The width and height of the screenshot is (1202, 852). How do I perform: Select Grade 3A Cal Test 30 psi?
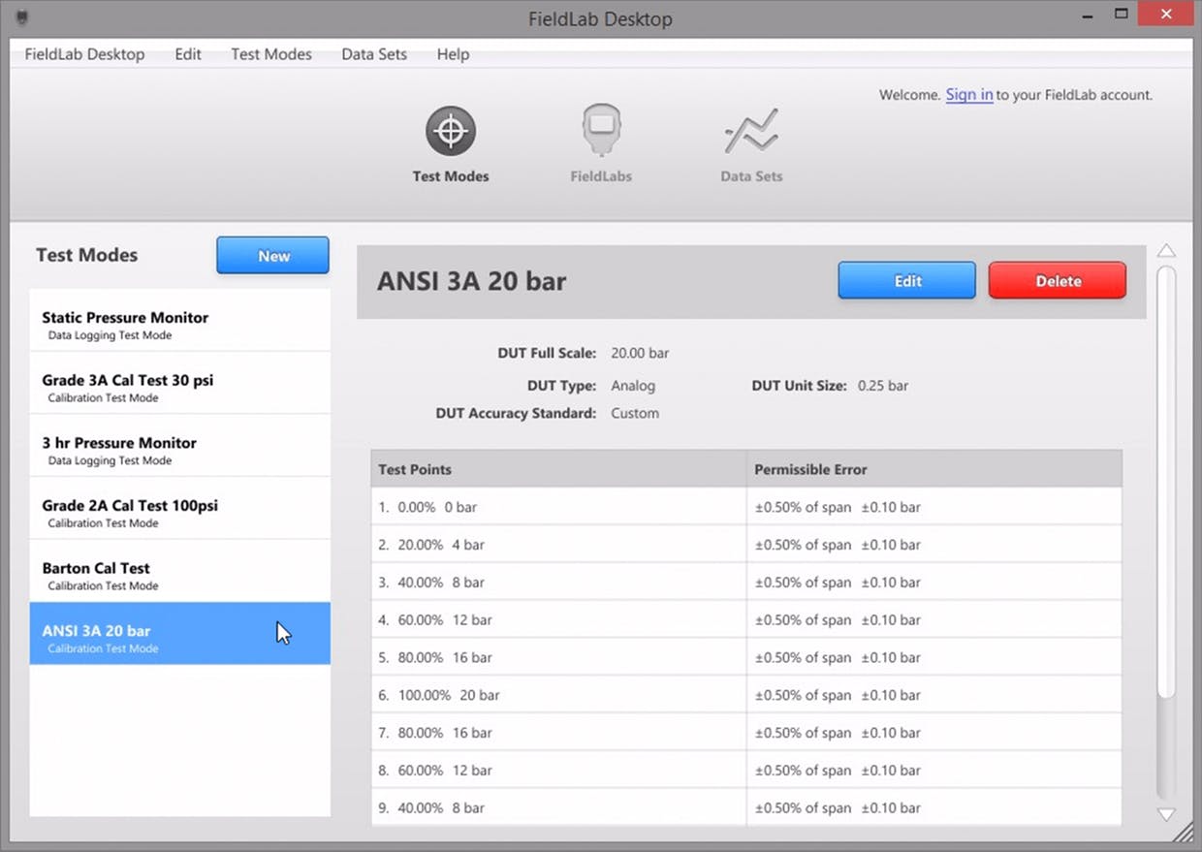click(x=180, y=383)
